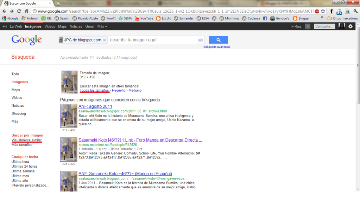Open the UIS bookmark
The width and height of the screenshot is (360, 202).
point(46,18)
